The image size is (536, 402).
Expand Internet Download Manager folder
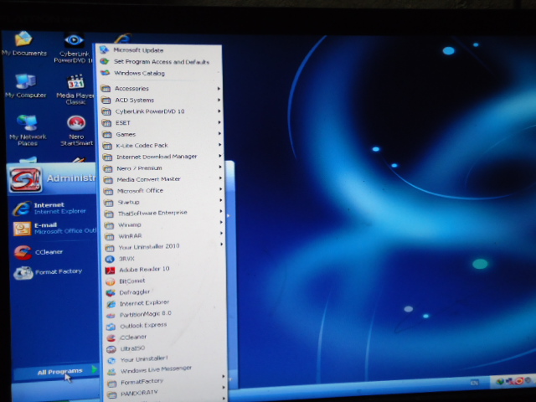(162, 157)
